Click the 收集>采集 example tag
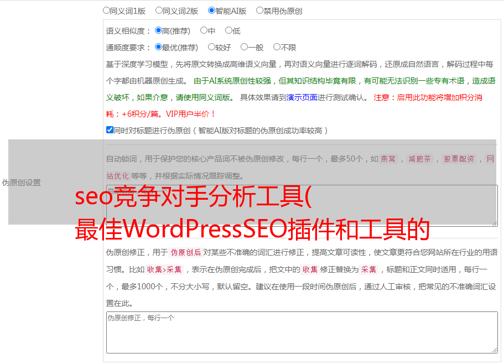504x364 pixels. click(164, 269)
